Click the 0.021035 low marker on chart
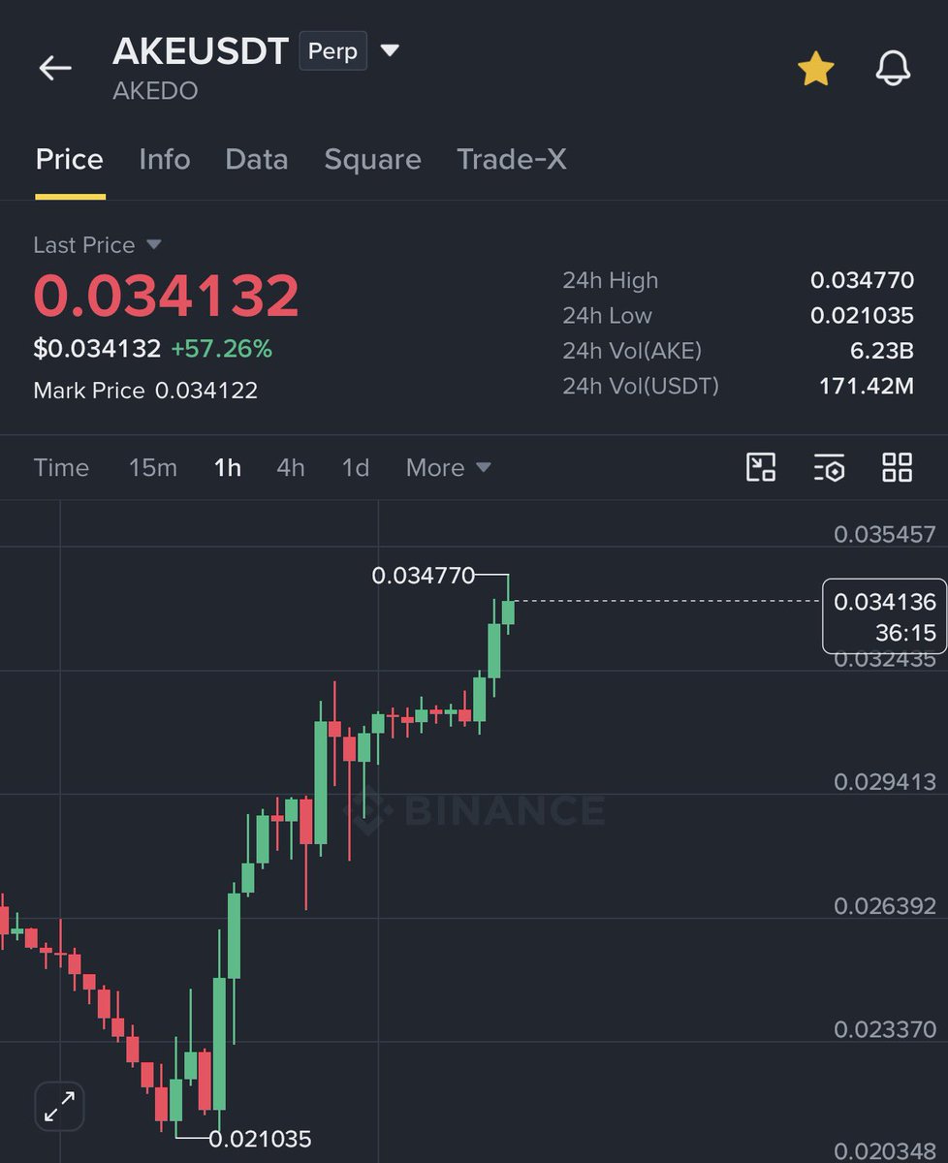948x1163 pixels. click(260, 1139)
